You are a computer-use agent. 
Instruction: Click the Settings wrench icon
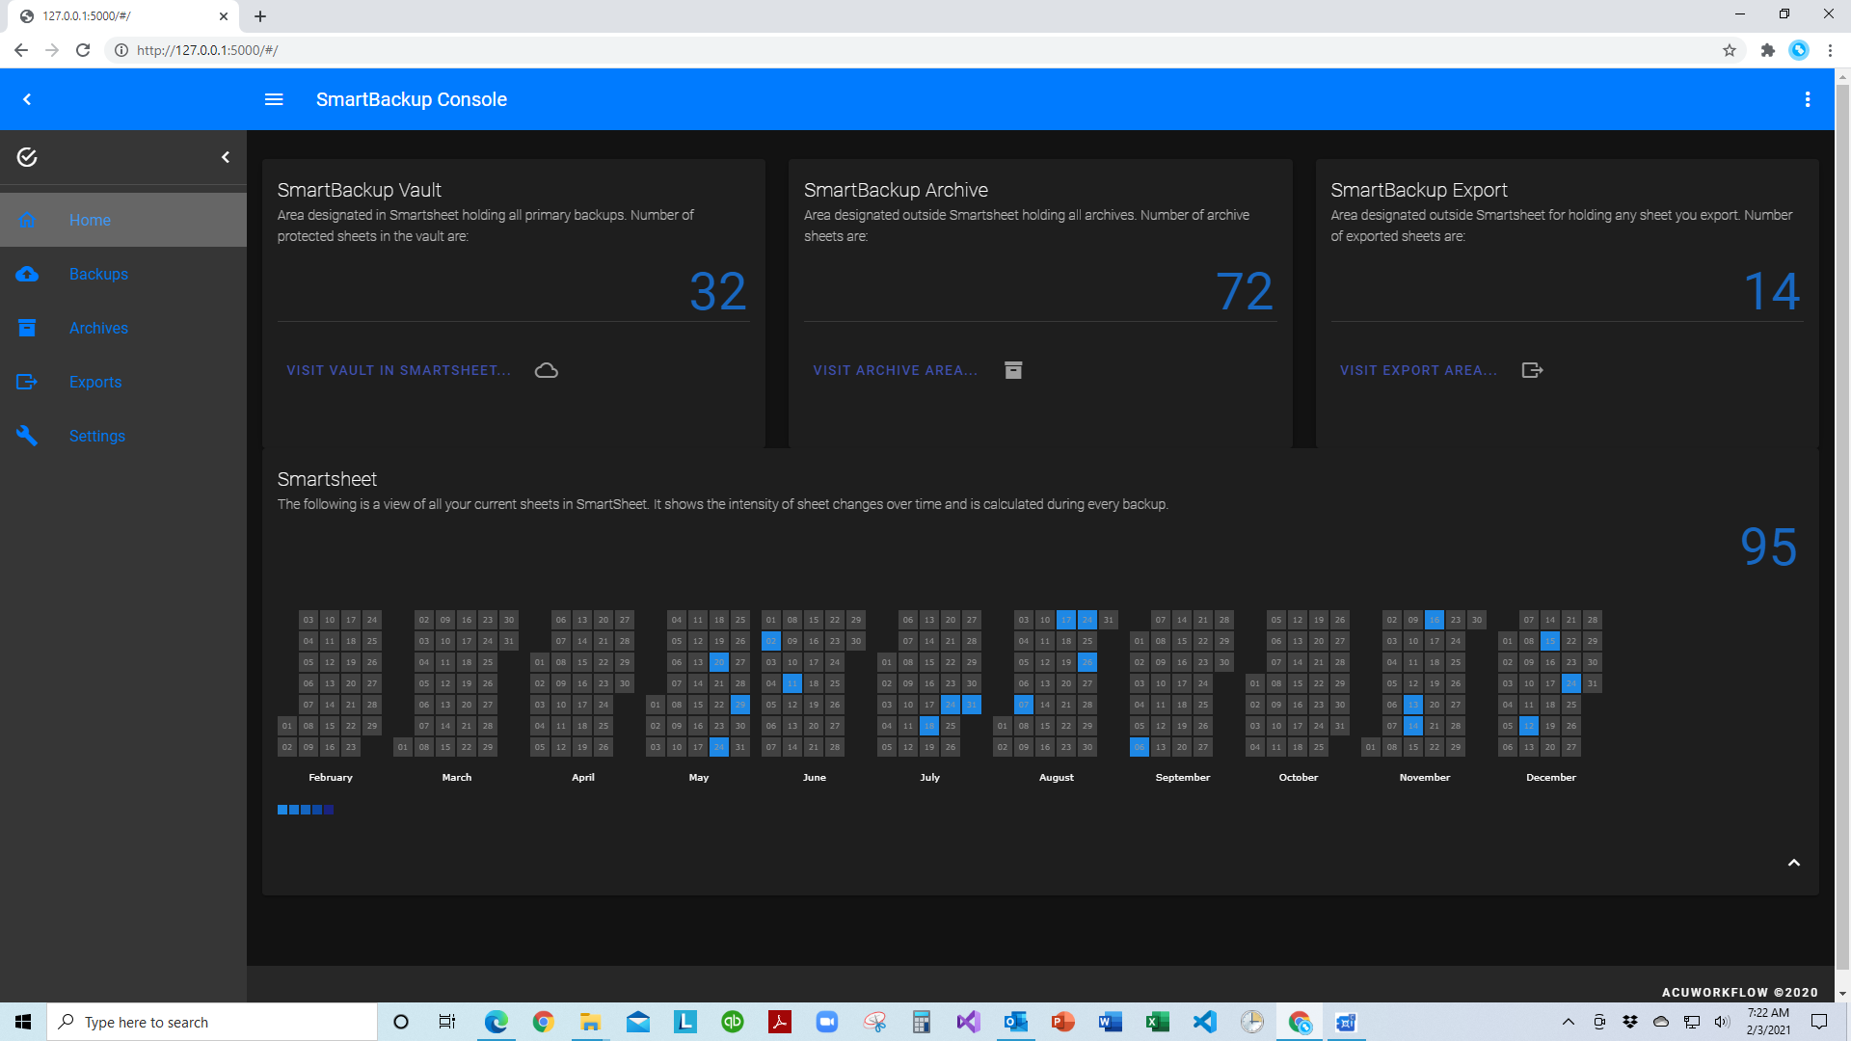pyautogui.click(x=27, y=436)
